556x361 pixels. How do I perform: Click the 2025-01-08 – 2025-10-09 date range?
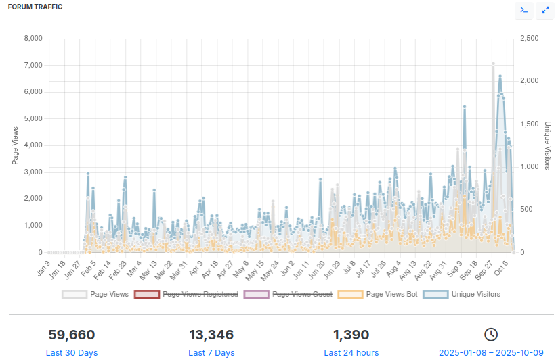click(x=490, y=353)
